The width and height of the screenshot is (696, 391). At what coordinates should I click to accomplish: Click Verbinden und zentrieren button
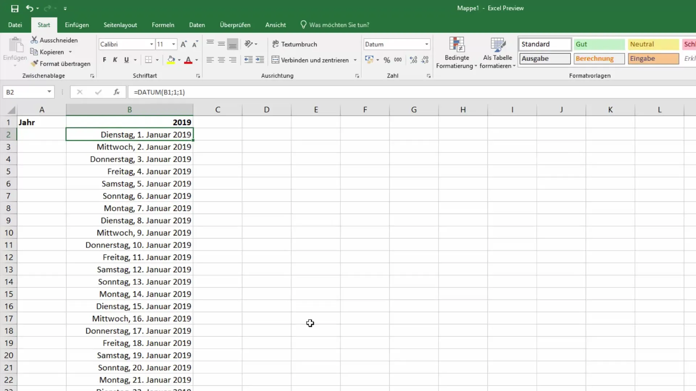tap(311, 60)
